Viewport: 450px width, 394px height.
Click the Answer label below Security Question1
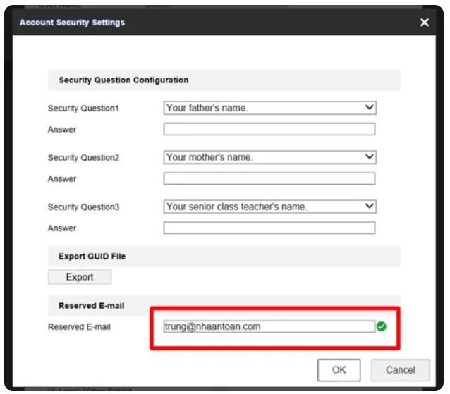62,130
